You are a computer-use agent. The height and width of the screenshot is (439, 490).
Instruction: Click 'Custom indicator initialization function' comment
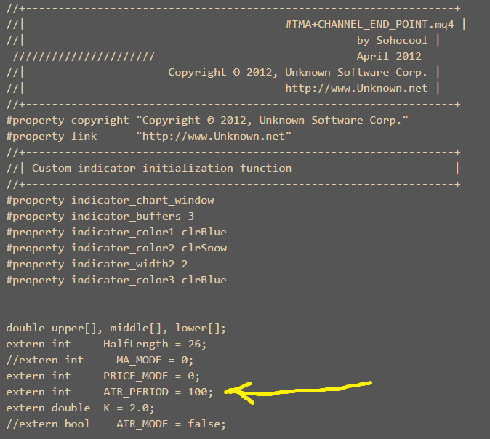(161, 168)
